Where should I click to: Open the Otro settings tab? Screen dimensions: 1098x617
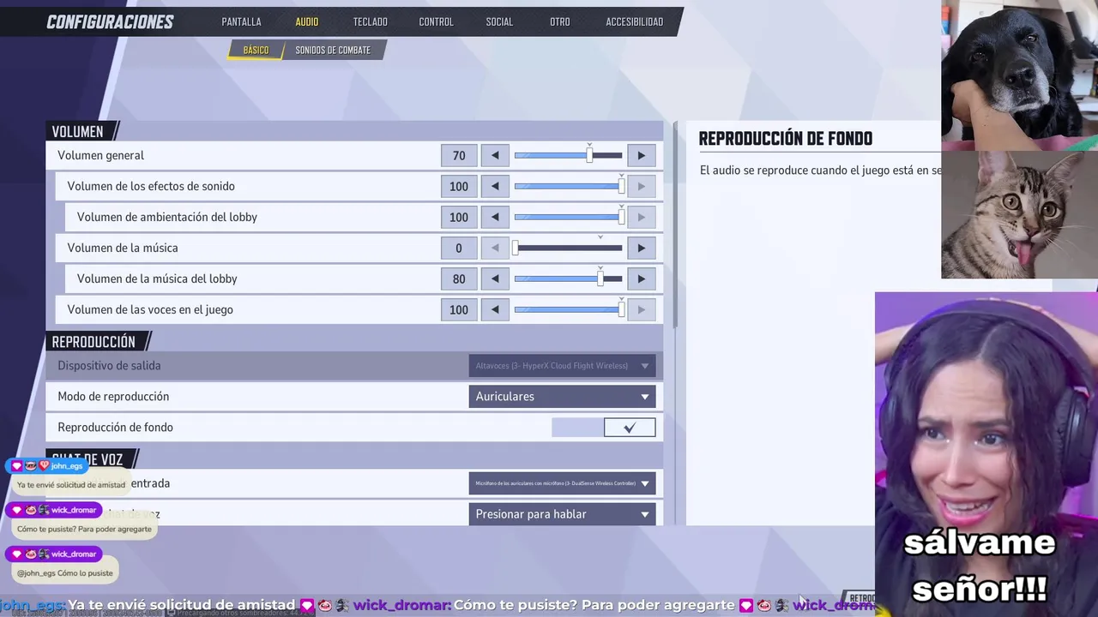coord(560,21)
